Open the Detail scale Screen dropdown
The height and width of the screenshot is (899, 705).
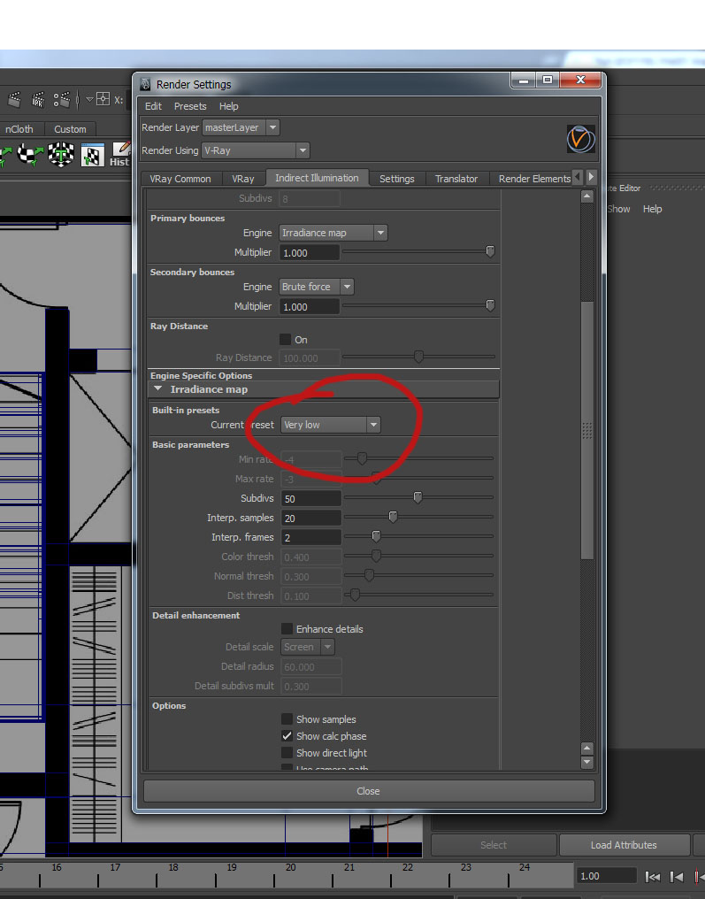[x=308, y=647]
